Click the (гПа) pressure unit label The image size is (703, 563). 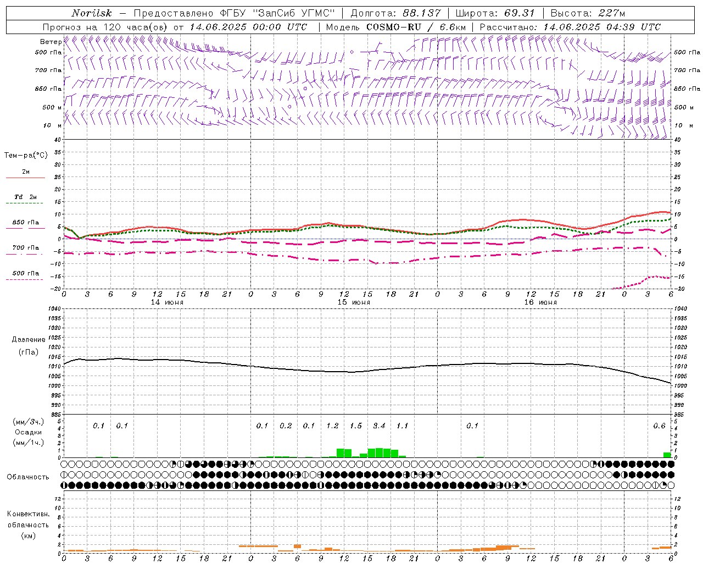[29, 352]
